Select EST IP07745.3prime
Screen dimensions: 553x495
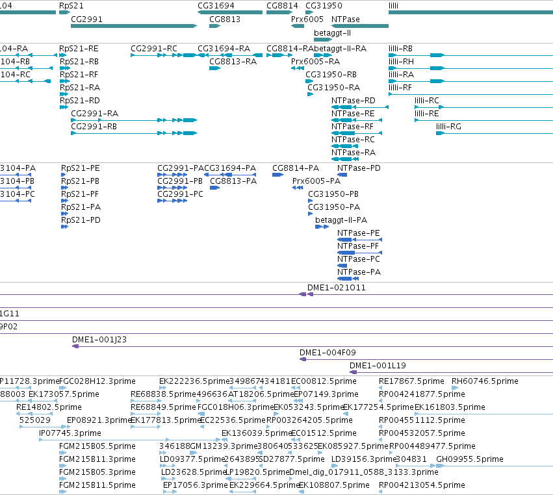click(70, 433)
